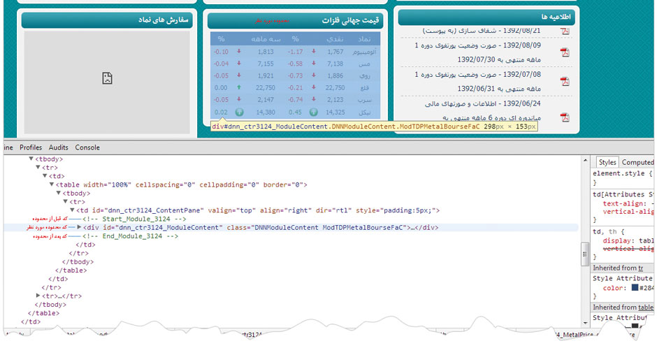The image size is (657, 355).
Task: Switch to the Computed styles tab
Action: 637,162
